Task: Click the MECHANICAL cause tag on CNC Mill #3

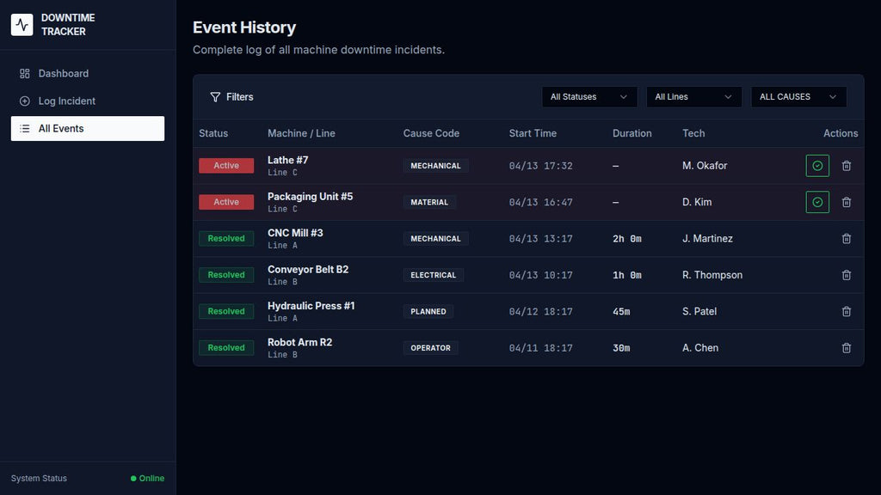Action: tap(435, 239)
